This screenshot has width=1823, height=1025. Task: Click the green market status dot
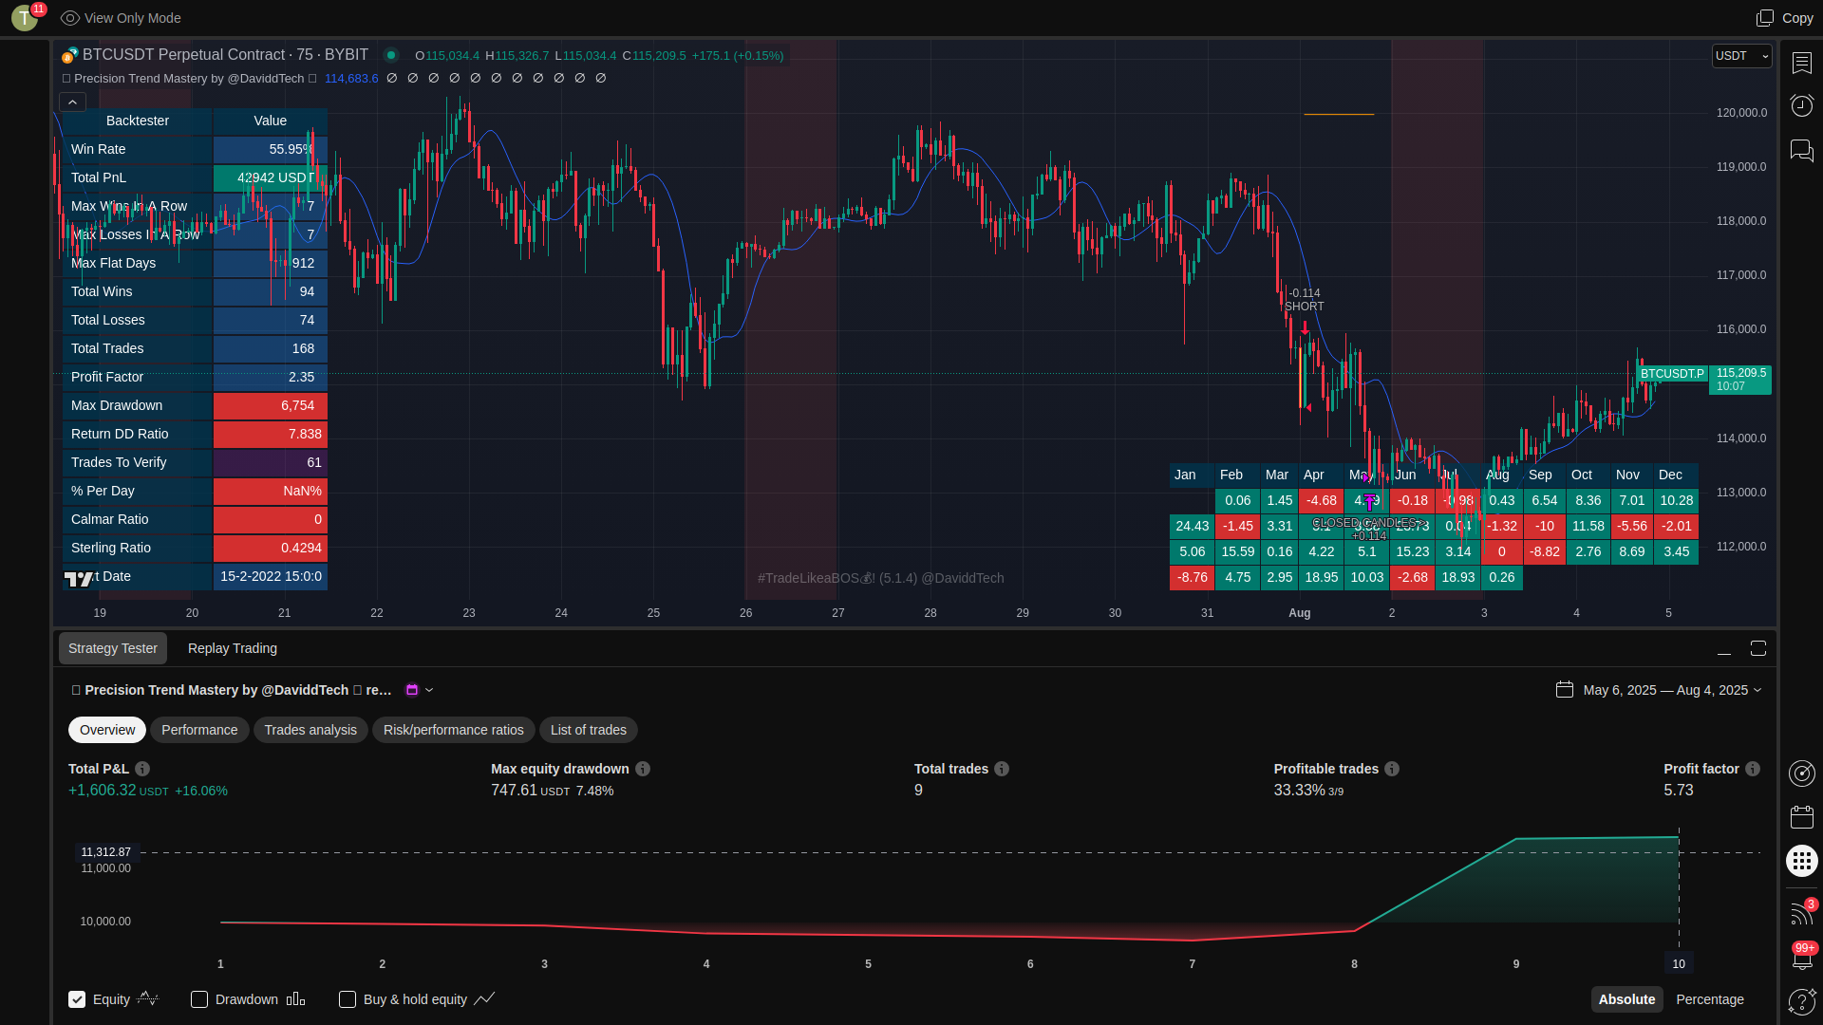pyautogui.click(x=390, y=55)
